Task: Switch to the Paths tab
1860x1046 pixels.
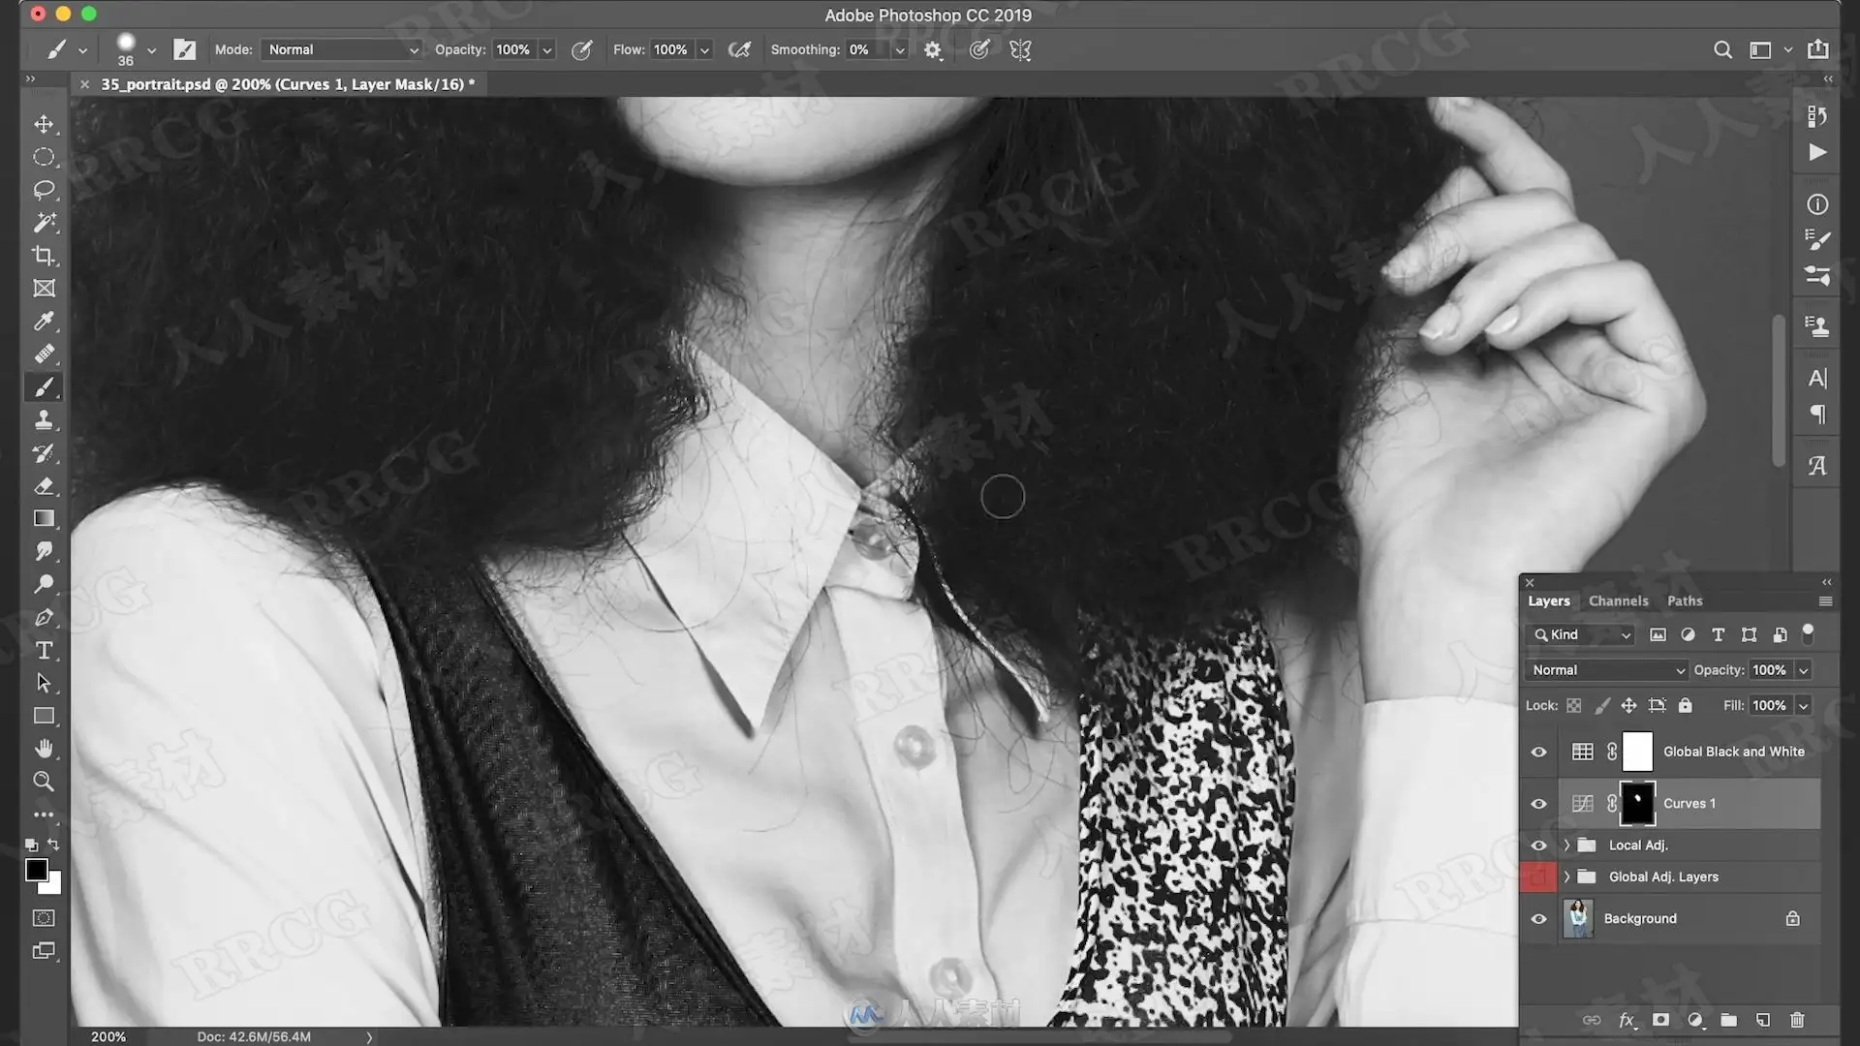Action: point(1684,601)
